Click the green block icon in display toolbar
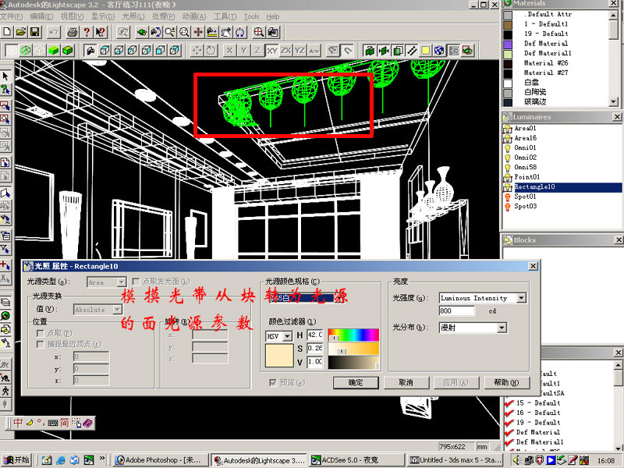 pos(370,50)
